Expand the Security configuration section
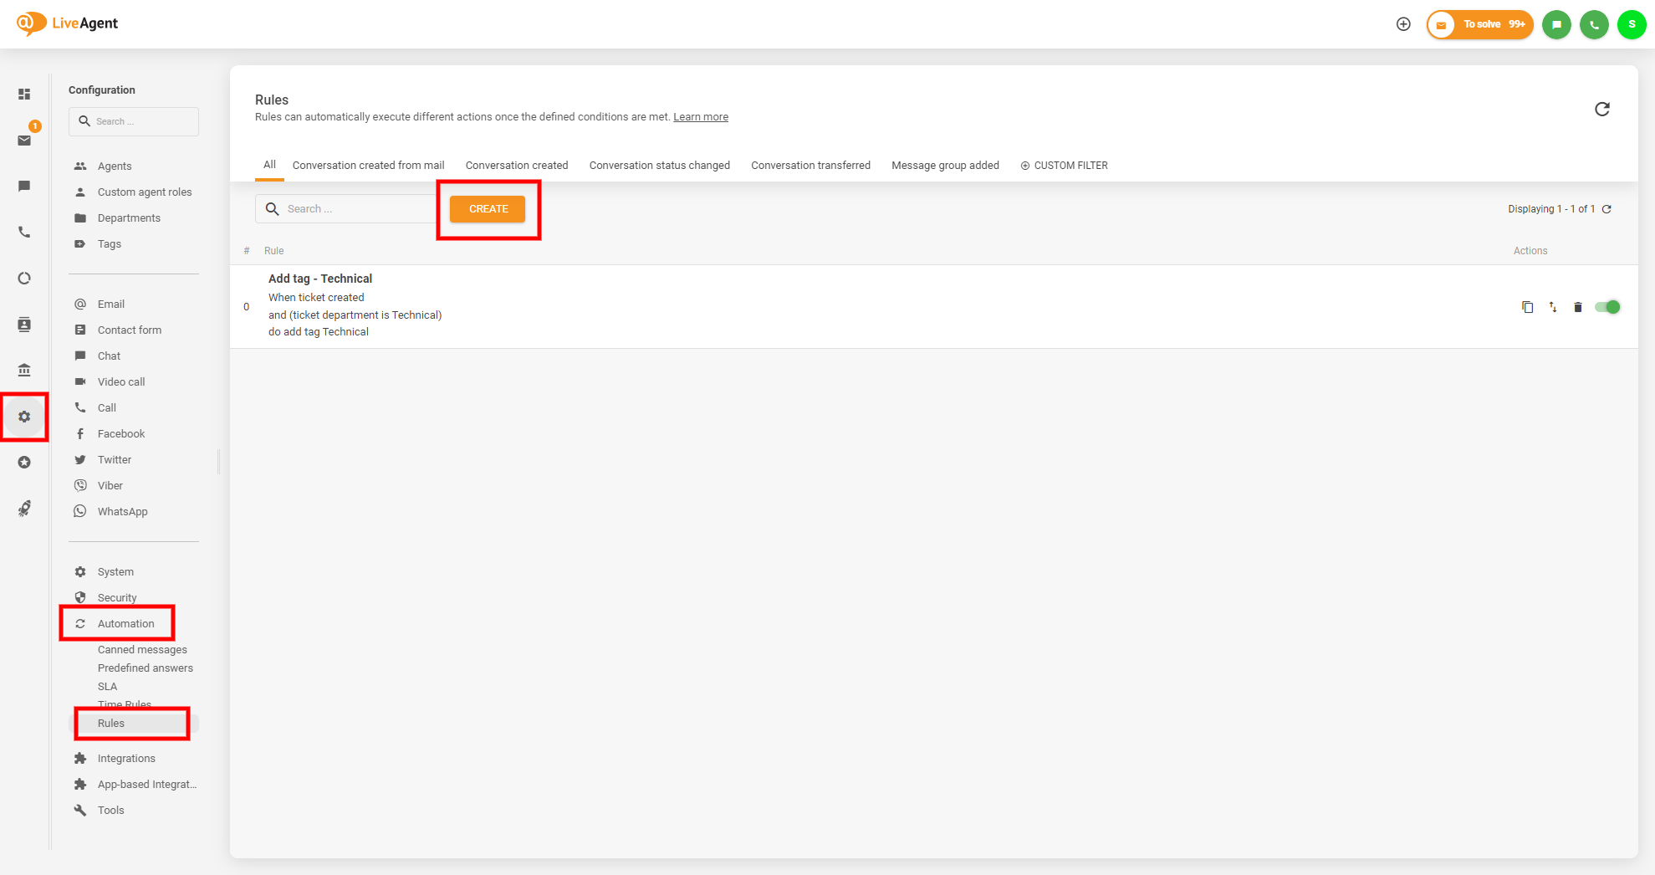This screenshot has width=1655, height=875. (117, 598)
